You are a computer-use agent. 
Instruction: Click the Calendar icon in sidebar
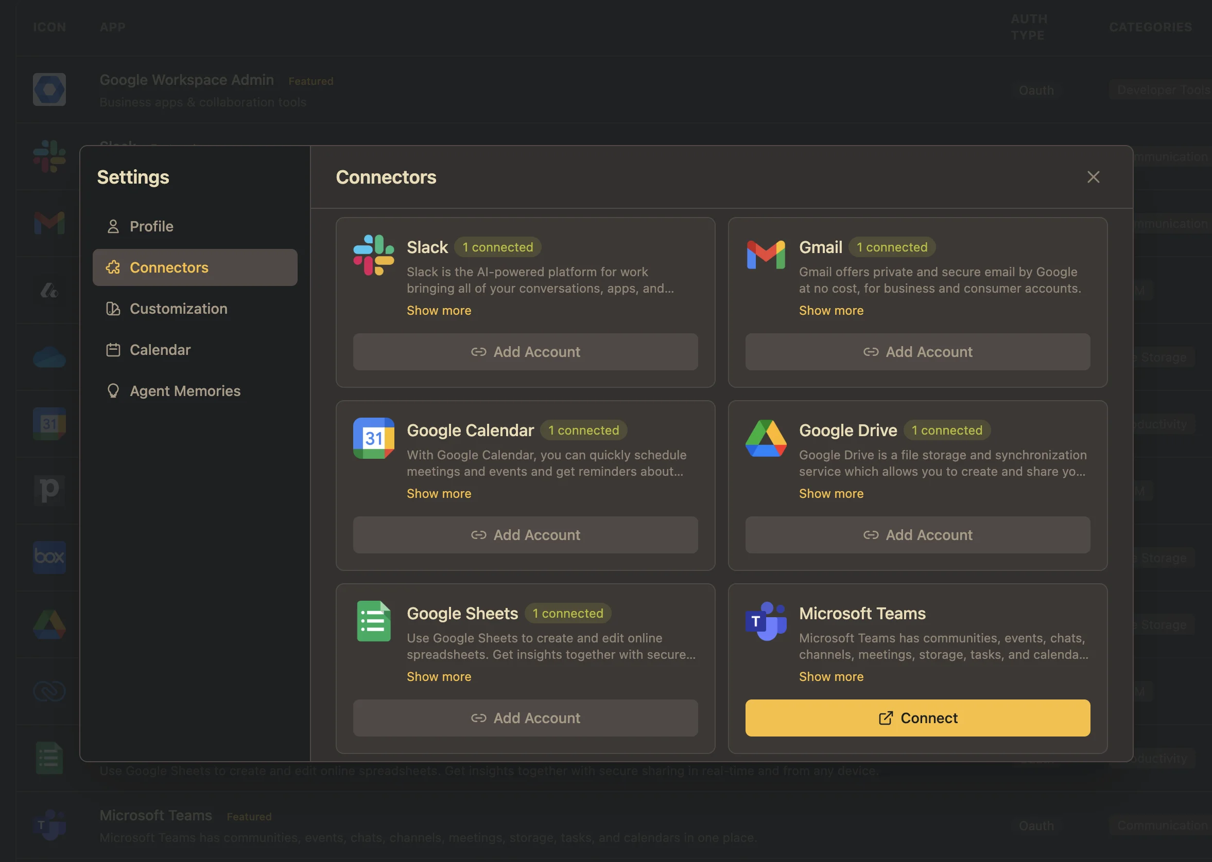point(113,350)
